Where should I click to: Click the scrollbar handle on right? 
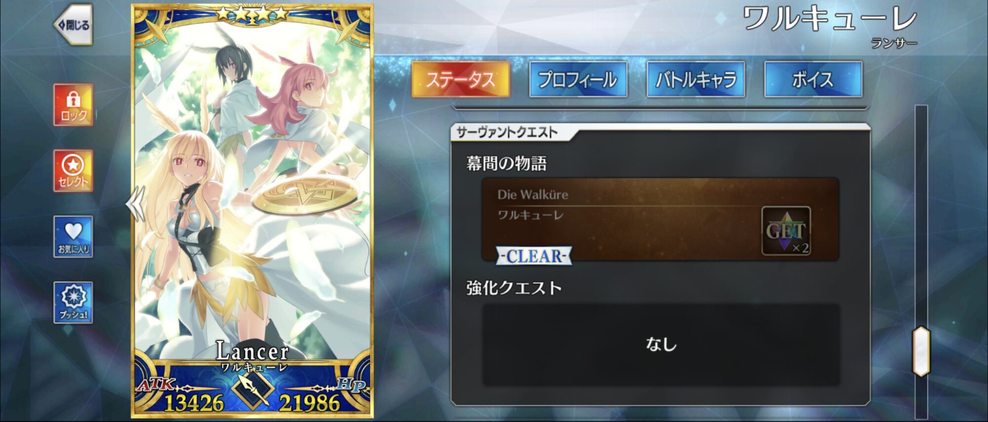click(x=921, y=351)
